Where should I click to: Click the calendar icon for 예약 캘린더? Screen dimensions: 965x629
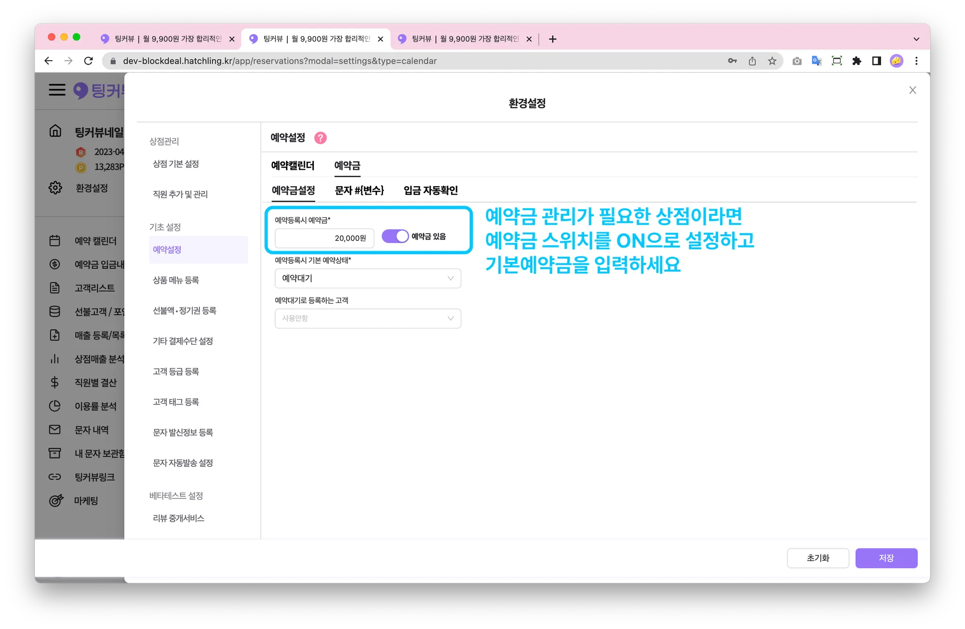55,241
